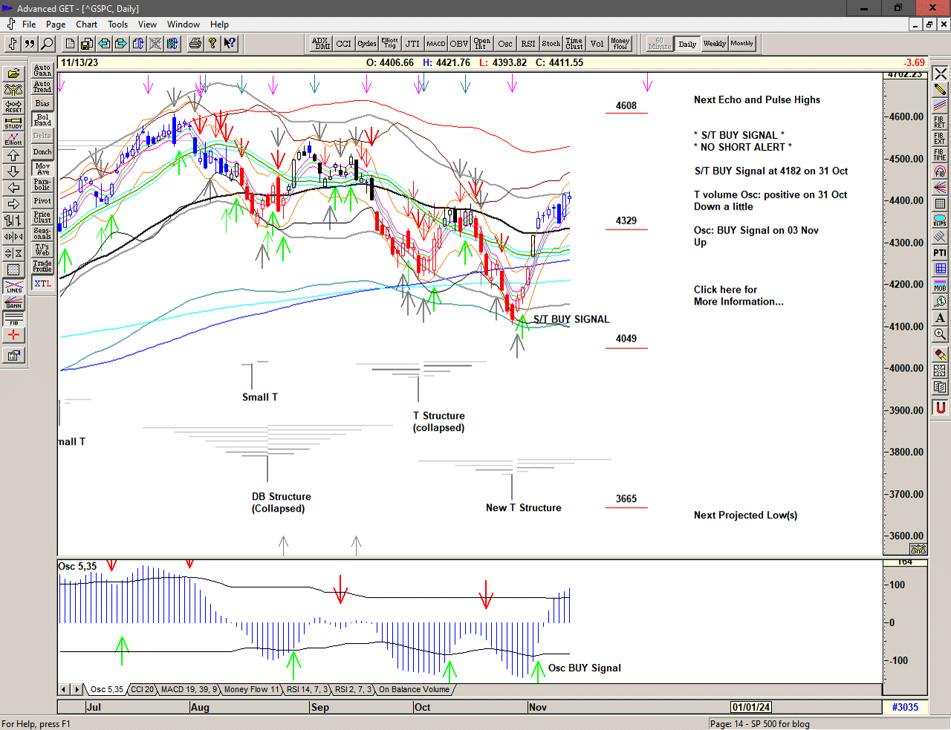Toggle the Bol Band study overlay
The height and width of the screenshot is (730, 951).
coord(42,120)
